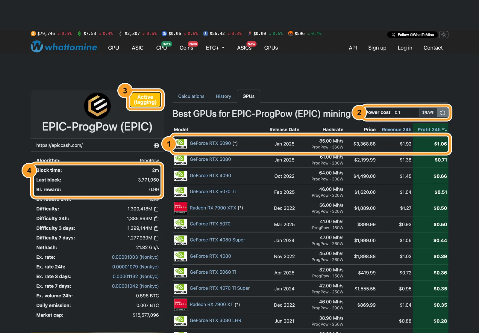Image resolution: width=479 pixels, height=333 pixels.
Task: Open GeForce RTX 5070 Ti link
Action: point(213,191)
